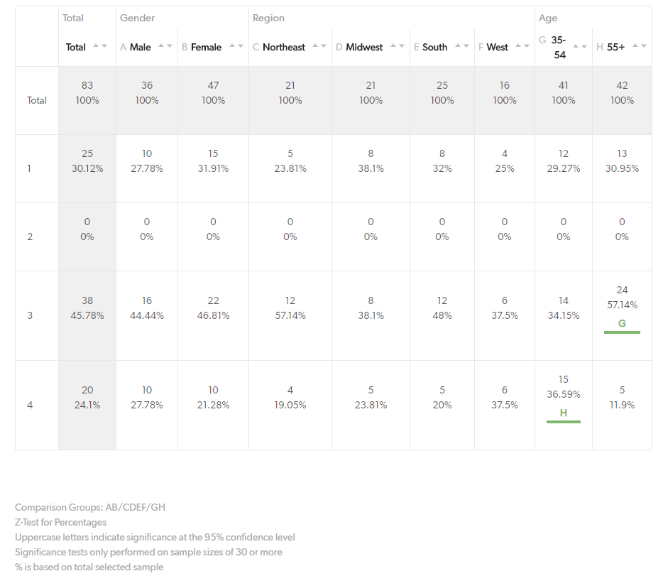
Task: Sort Northeast column descending
Action: [323, 46]
